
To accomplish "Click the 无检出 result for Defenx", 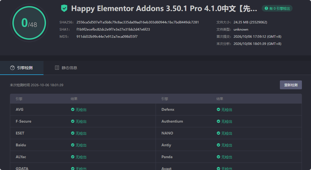I will 226,110.
